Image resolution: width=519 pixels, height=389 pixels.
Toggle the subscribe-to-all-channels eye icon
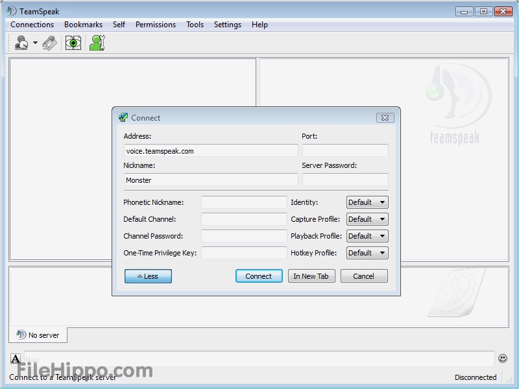[x=73, y=43]
